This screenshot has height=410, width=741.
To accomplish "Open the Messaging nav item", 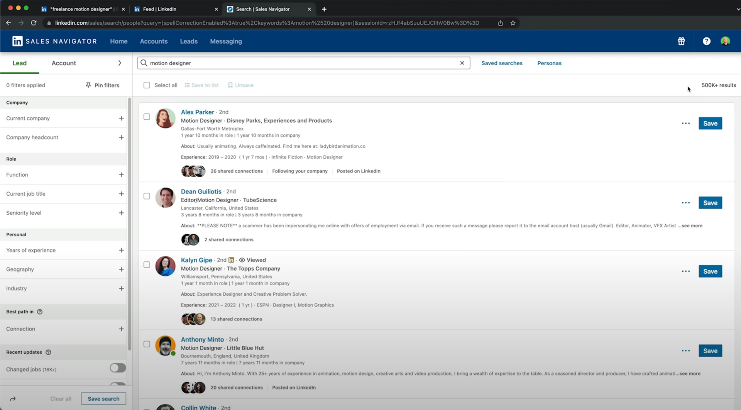I will 226,41.
